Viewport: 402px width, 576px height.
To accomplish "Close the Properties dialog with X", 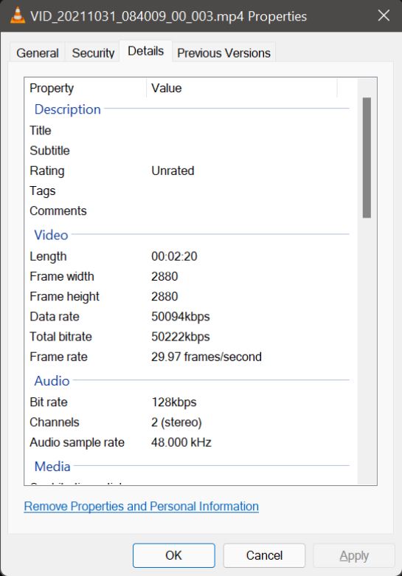I will pos(384,16).
